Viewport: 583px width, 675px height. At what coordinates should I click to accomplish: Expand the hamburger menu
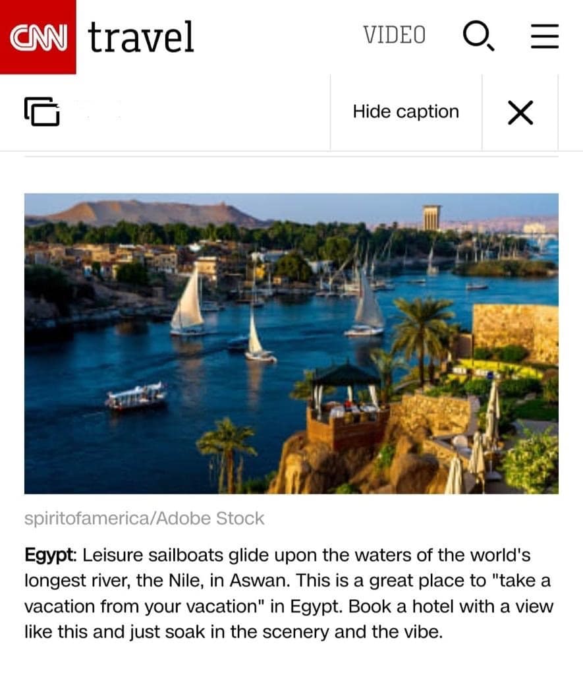tap(545, 36)
